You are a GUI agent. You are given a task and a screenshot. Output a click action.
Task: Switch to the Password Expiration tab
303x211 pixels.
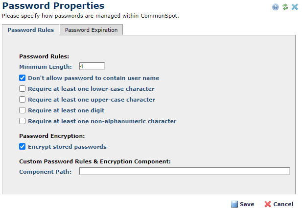coord(91,30)
